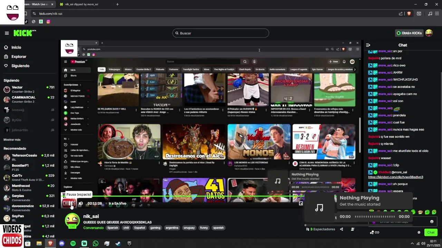
Task: Open the browser media control music icon
Action: [430, 13]
